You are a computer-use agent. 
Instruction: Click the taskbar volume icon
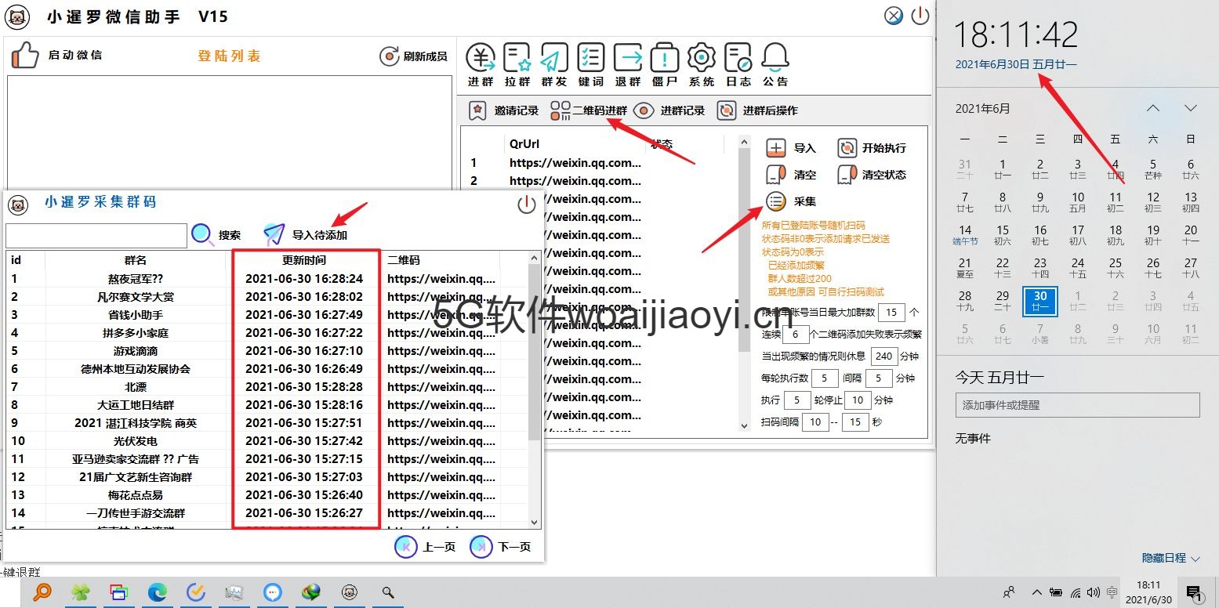(1094, 592)
